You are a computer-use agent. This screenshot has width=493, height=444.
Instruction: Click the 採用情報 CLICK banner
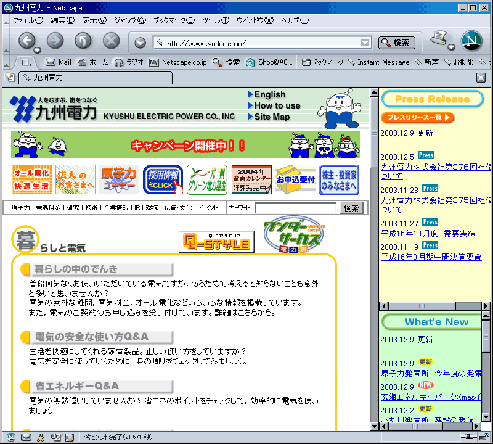pyautogui.click(x=163, y=179)
